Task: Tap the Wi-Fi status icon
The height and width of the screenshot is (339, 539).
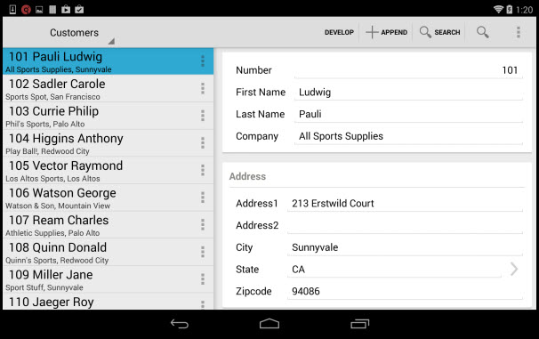Action: [498, 9]
